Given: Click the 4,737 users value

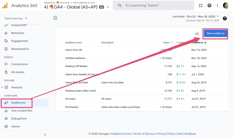Looking at the screenshot, I should tap(169, 83).
